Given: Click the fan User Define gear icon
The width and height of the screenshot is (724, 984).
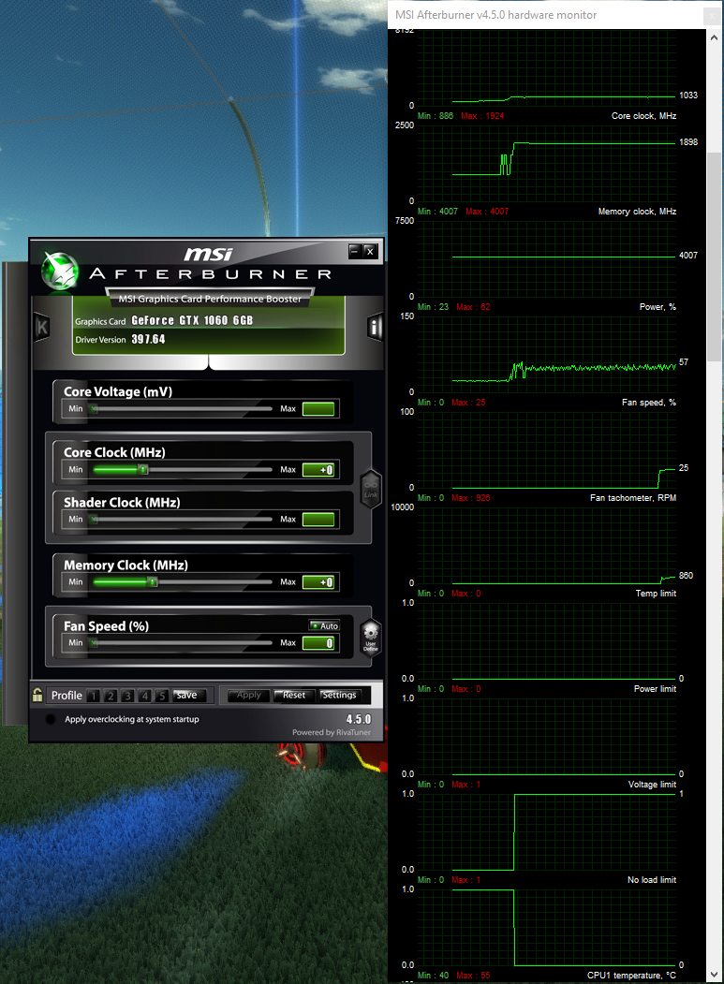Looking at the screenshot, I should 371,638.
